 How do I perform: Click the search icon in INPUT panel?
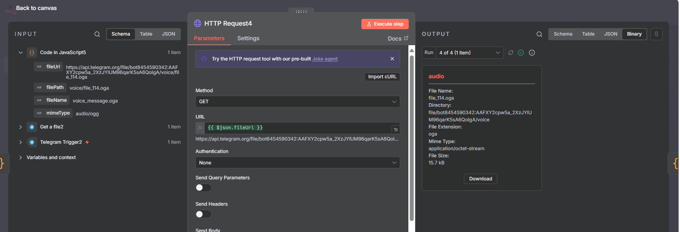pos(97,34)
